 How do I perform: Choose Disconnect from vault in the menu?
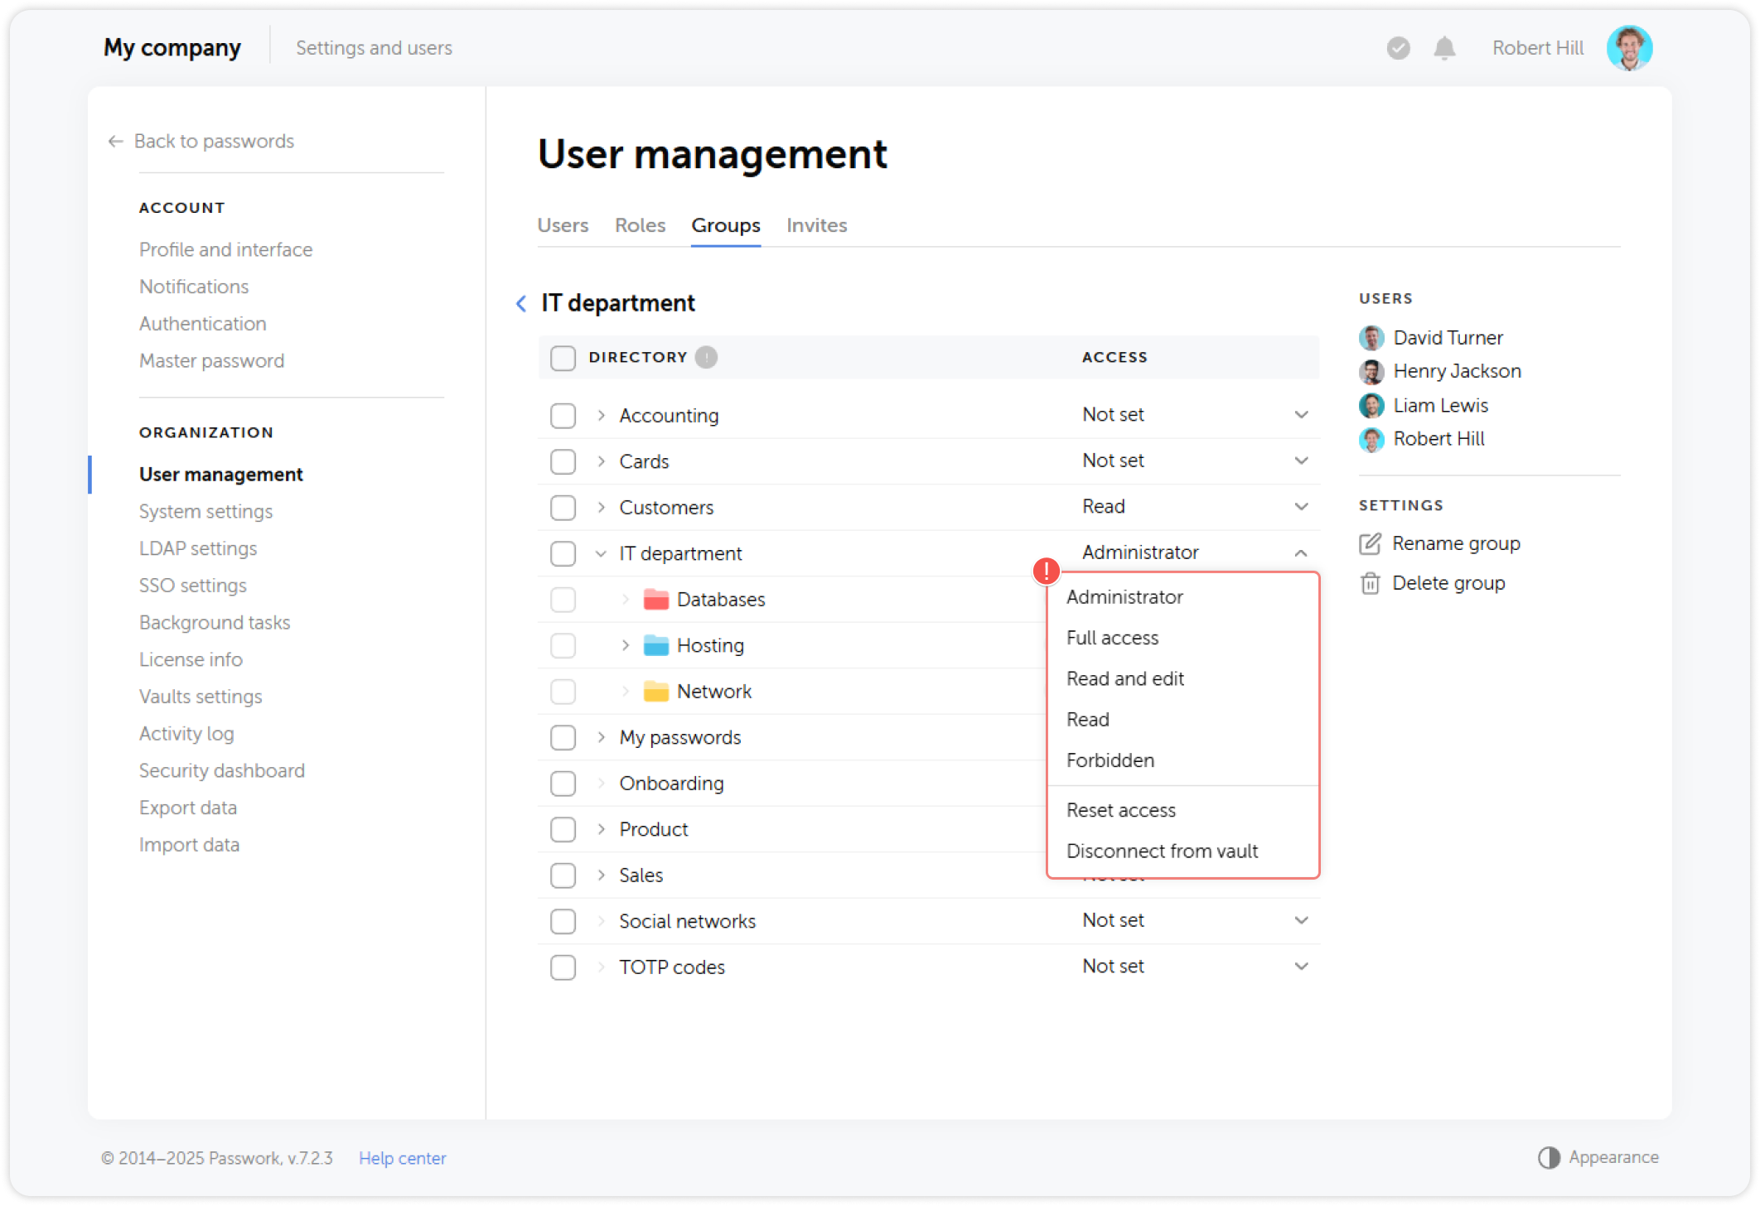click(1163, 851)
